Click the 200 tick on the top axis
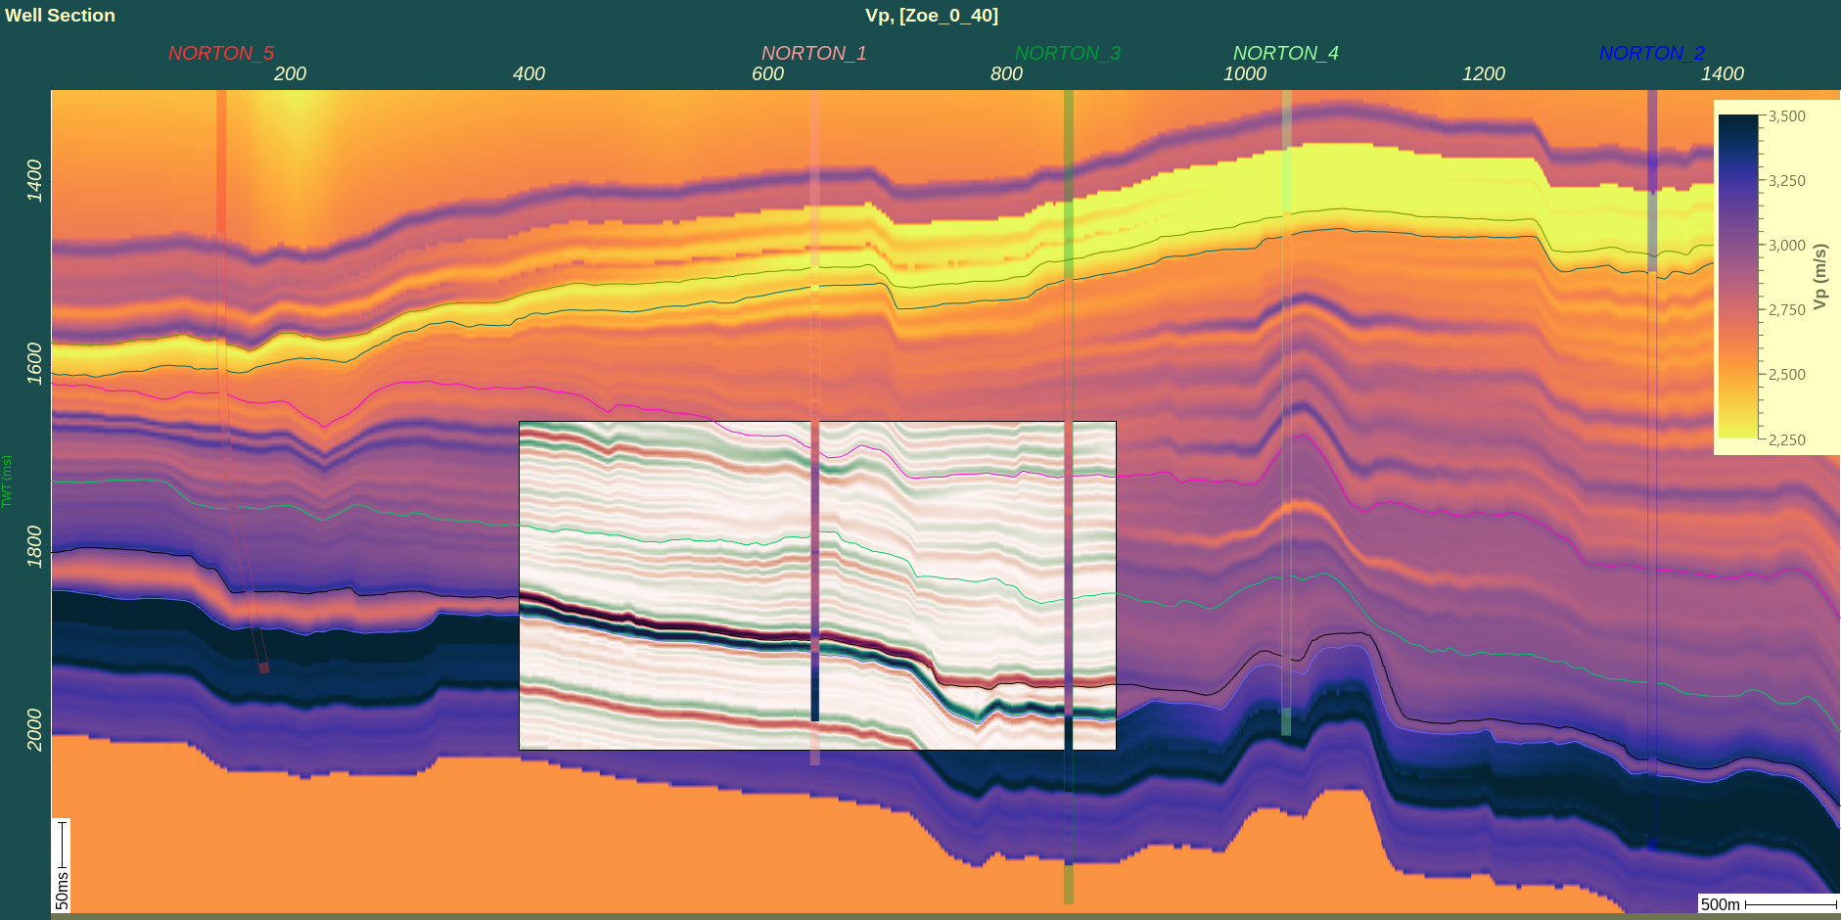The height and width of the screenshot is (920, 1841). click(290, 74)
